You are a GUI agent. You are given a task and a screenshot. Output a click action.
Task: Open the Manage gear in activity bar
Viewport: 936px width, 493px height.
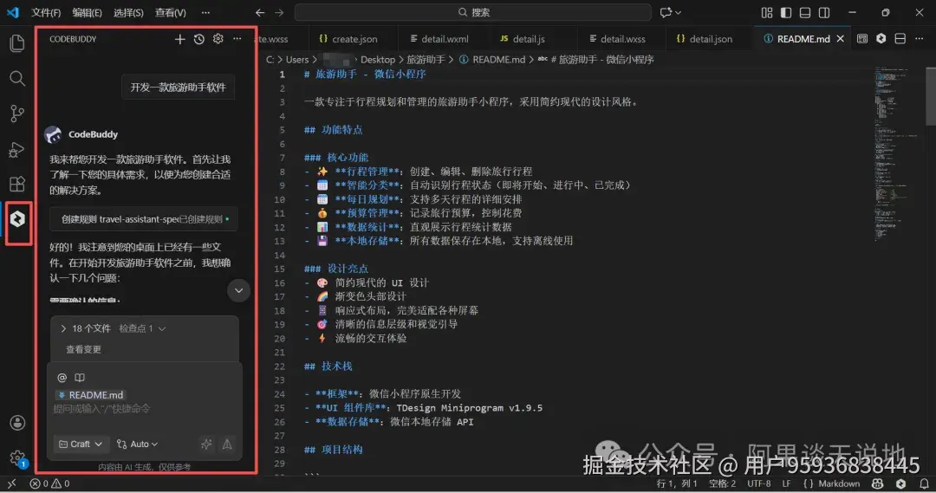(x=17, y=458)
